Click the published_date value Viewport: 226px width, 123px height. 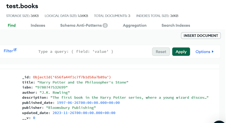coord(88,103)
